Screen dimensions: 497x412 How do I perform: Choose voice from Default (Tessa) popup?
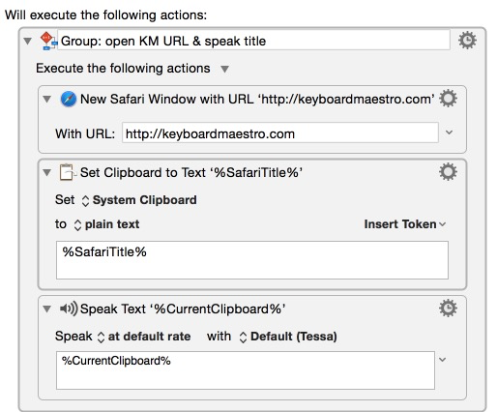(288, 337)
